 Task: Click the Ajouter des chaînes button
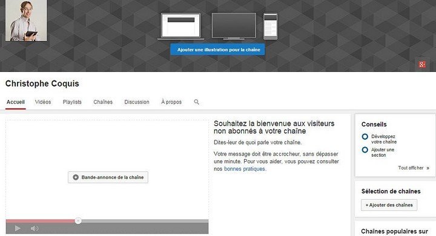click(389, 205)
